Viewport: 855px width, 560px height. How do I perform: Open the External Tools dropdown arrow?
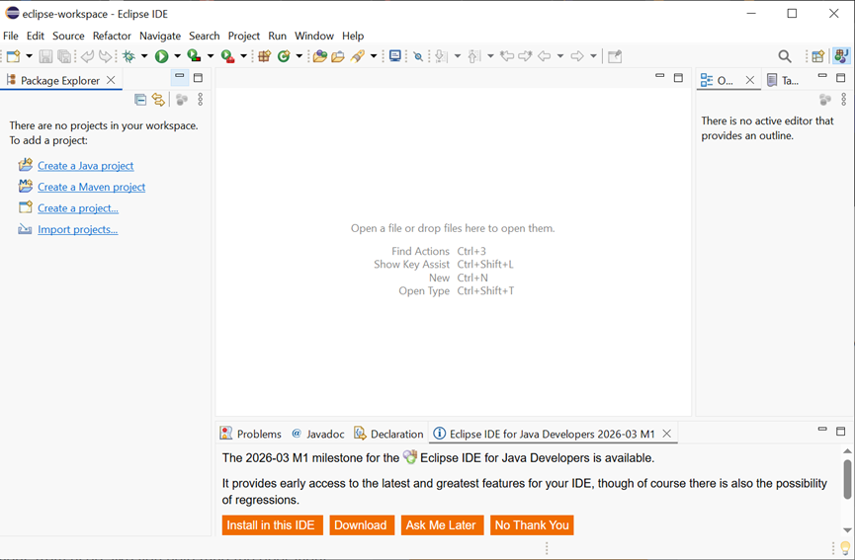click(x=243, y=56)
